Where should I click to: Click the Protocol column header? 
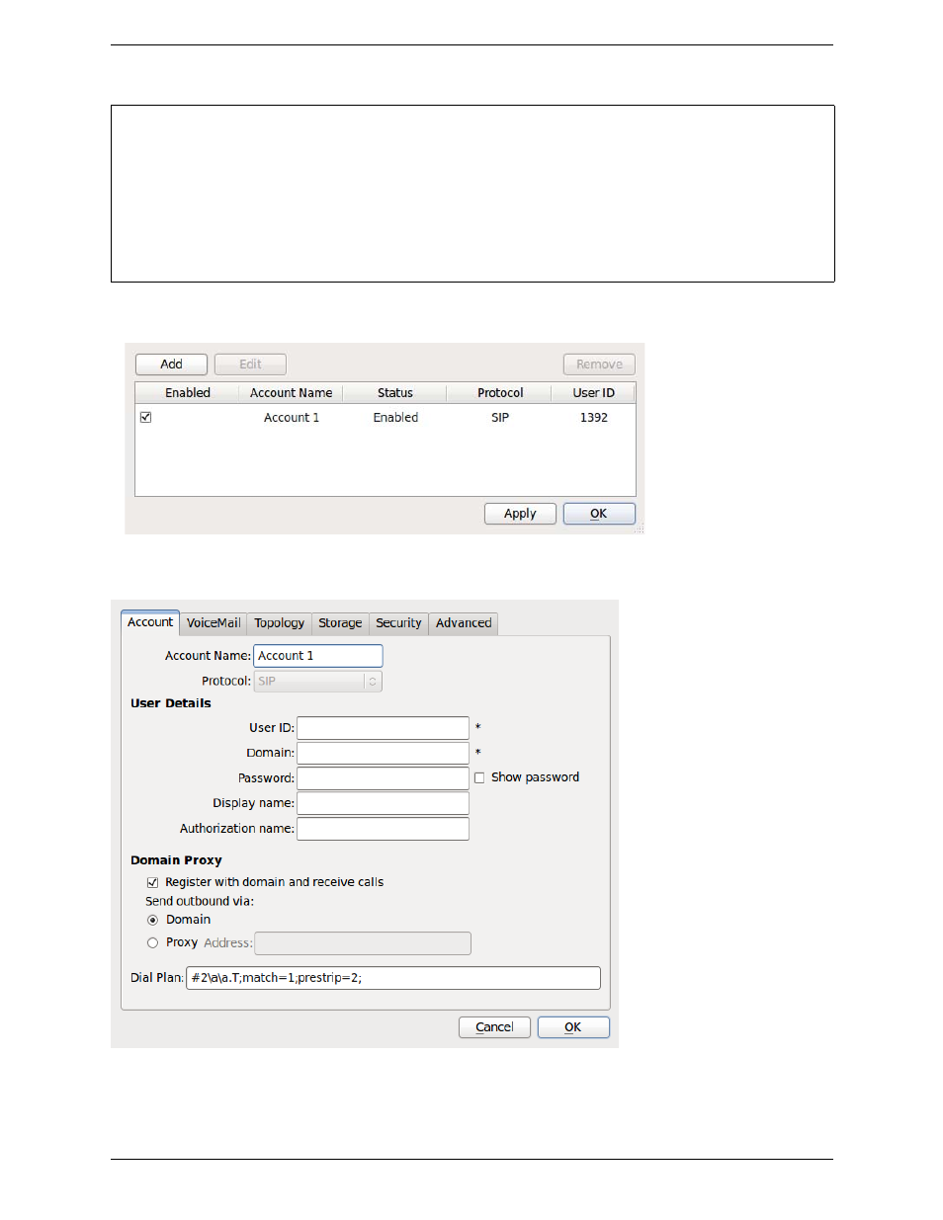[500, 393]
